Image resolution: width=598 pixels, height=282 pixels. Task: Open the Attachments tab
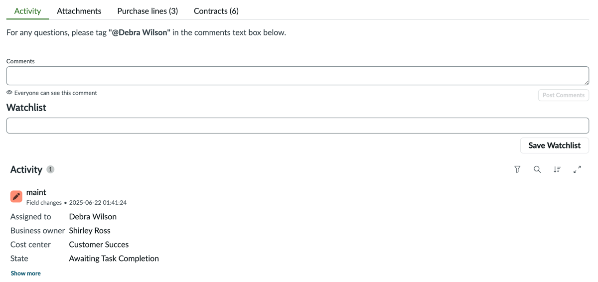tap(79, 11)
